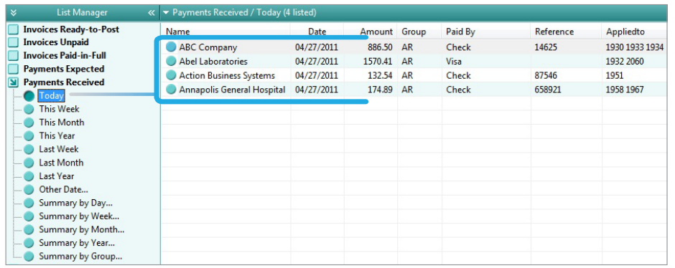Click reference number 87546
Image resolution: width=675 pixels, height=268 pixels.
[x=546, y=75]
